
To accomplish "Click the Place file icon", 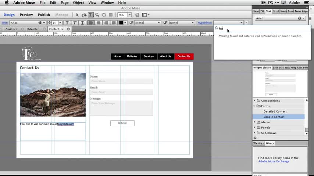I will [x=136, y=15].
